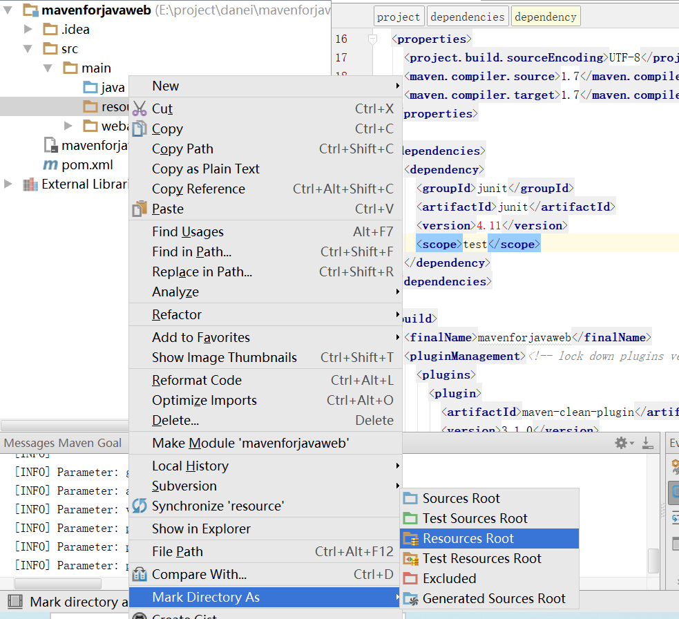Select Resources Root option
This screenshot has height=619, width=679.
click(x=489, y=538)
